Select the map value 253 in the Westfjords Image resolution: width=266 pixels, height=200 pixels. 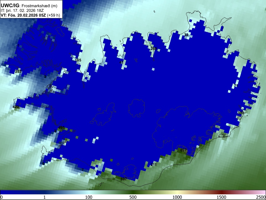18,71
